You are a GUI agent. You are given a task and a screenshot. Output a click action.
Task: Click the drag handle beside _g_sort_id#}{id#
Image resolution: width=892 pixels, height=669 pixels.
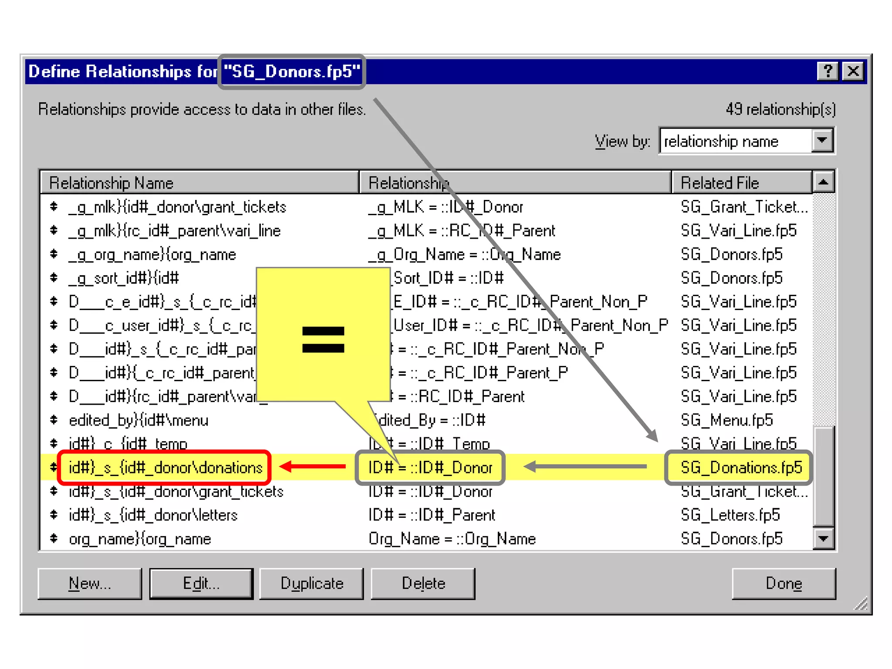coord(54,277)
